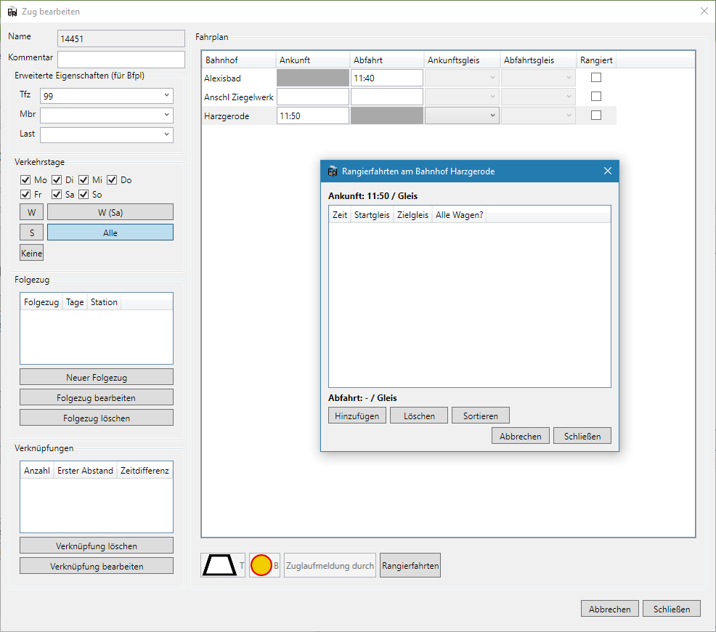Open Ankunftsgleis dropdown for Harzgerode
Viewport: 716px width, 632px height.
coord(462,116)
